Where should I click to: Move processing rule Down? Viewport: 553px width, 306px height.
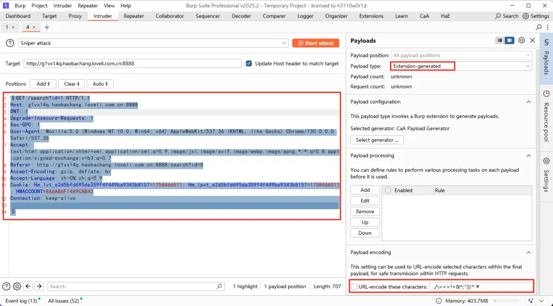(365, 233)
